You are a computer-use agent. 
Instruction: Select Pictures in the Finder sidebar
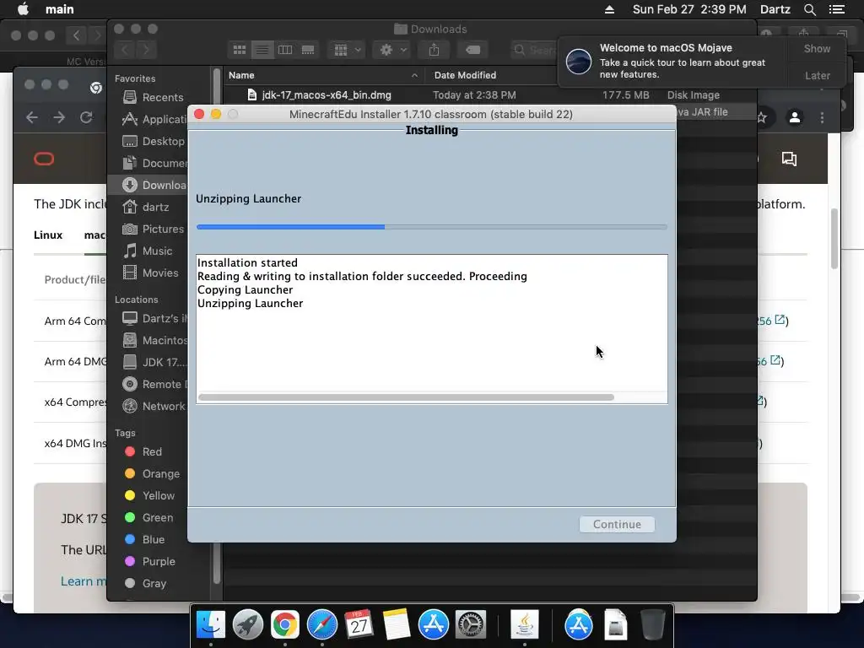click(154, 229)
